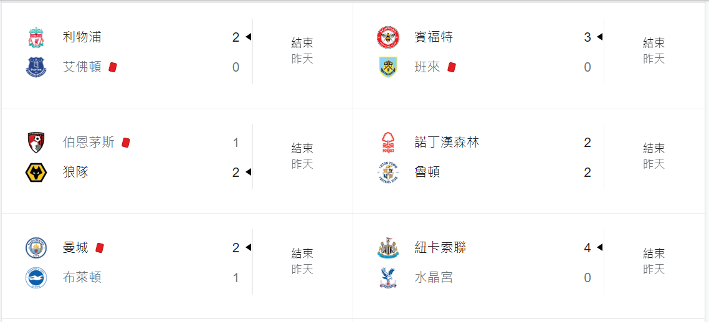
Task: Click the Newcastle United crest
Action: (x=388, y=248)
